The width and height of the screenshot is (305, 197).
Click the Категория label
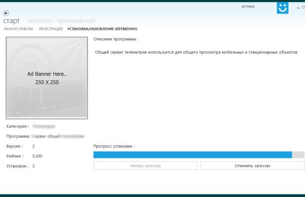click(17, 126)
